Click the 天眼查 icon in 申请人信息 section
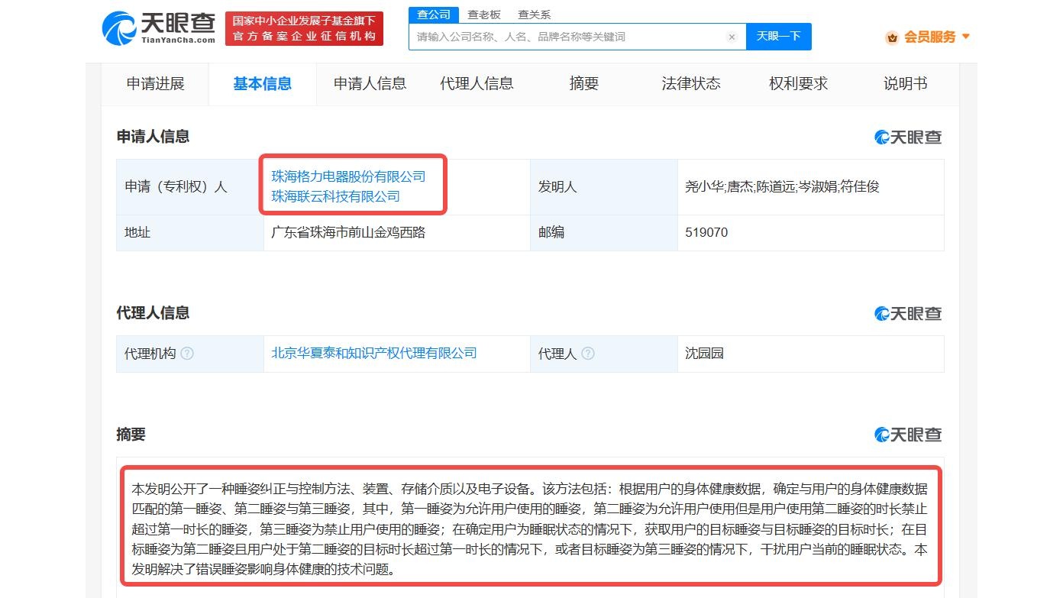The image size is (1063, 598). click(910, 136)
